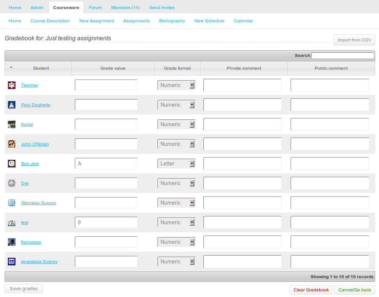
Task: Open Anastasia Suscov profile link
Action: point(40,262)
